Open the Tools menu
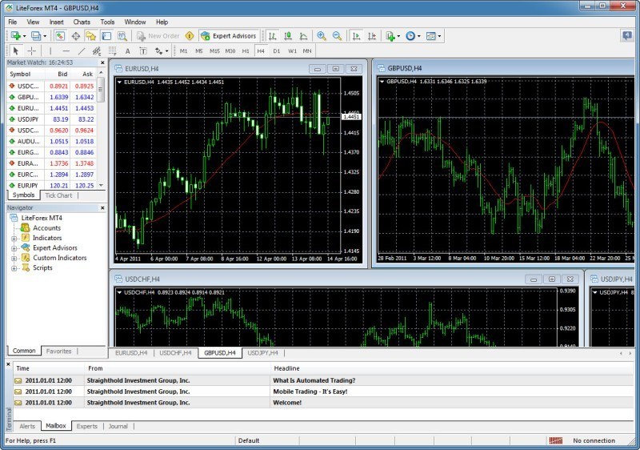Viewport: 640px width, 450px height. 107,22
